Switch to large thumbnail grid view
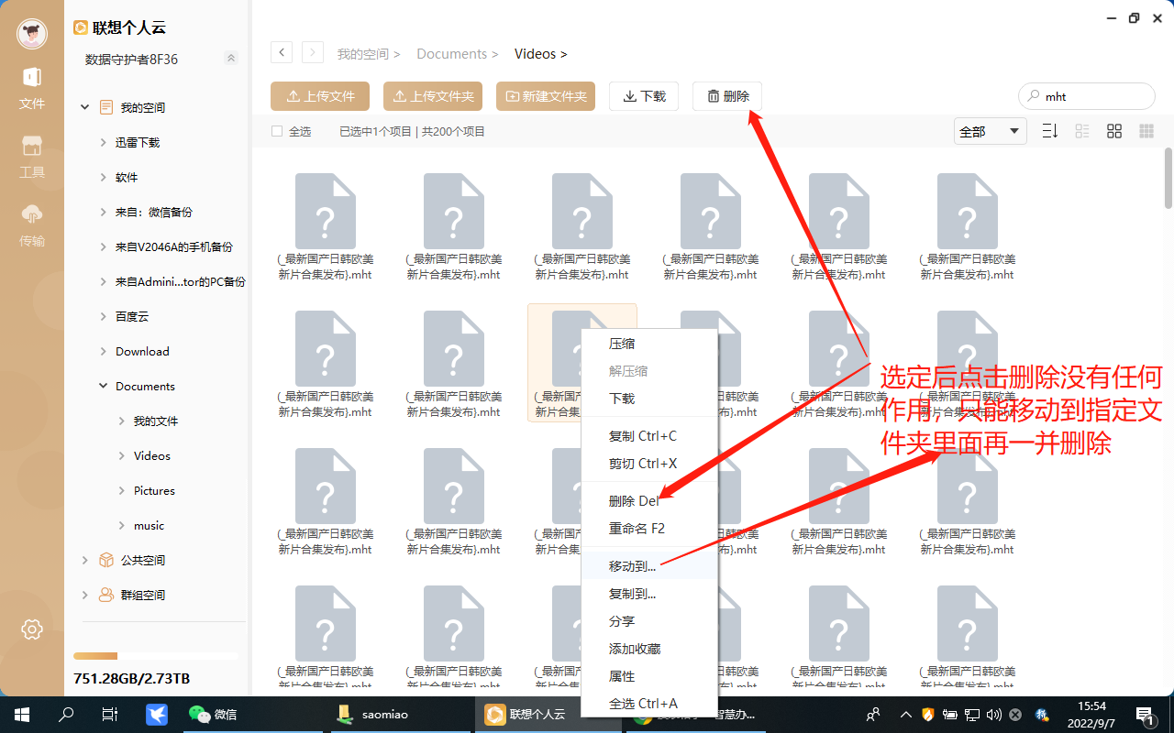This screenshot has height=733, width=1174. [x=1146, y=131]
